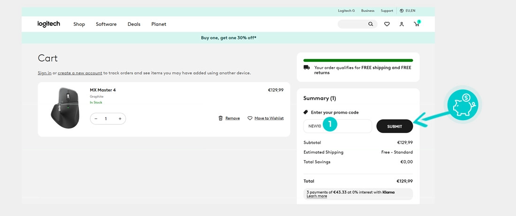Open the Software menu

tap(106, 24)
